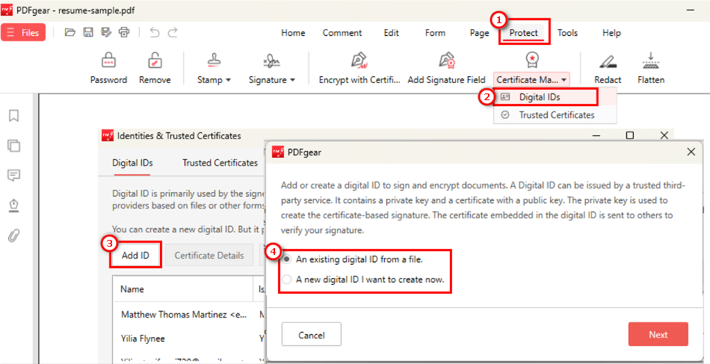Choose Digital IDs menu entry

point(555,97)
